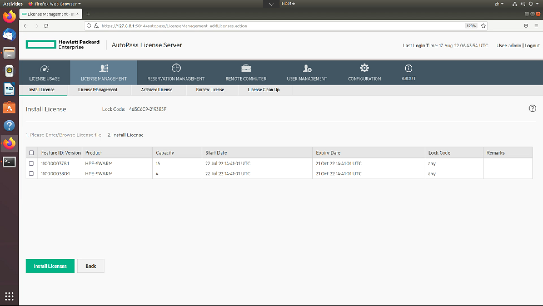
Task: Check the box for feature 1100000378:1
Action: tap(31, 164)
